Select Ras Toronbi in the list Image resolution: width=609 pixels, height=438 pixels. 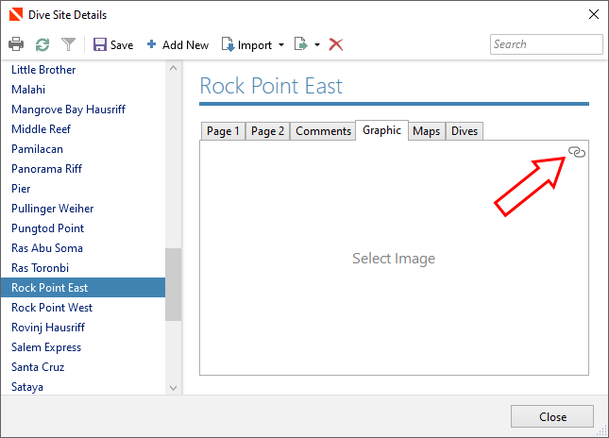coord(83,267)
